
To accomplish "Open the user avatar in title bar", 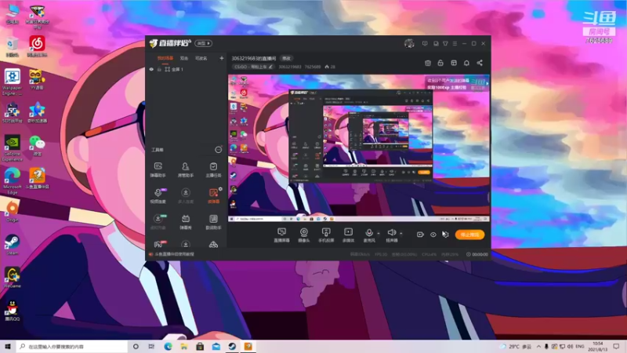I will (409, 43).
